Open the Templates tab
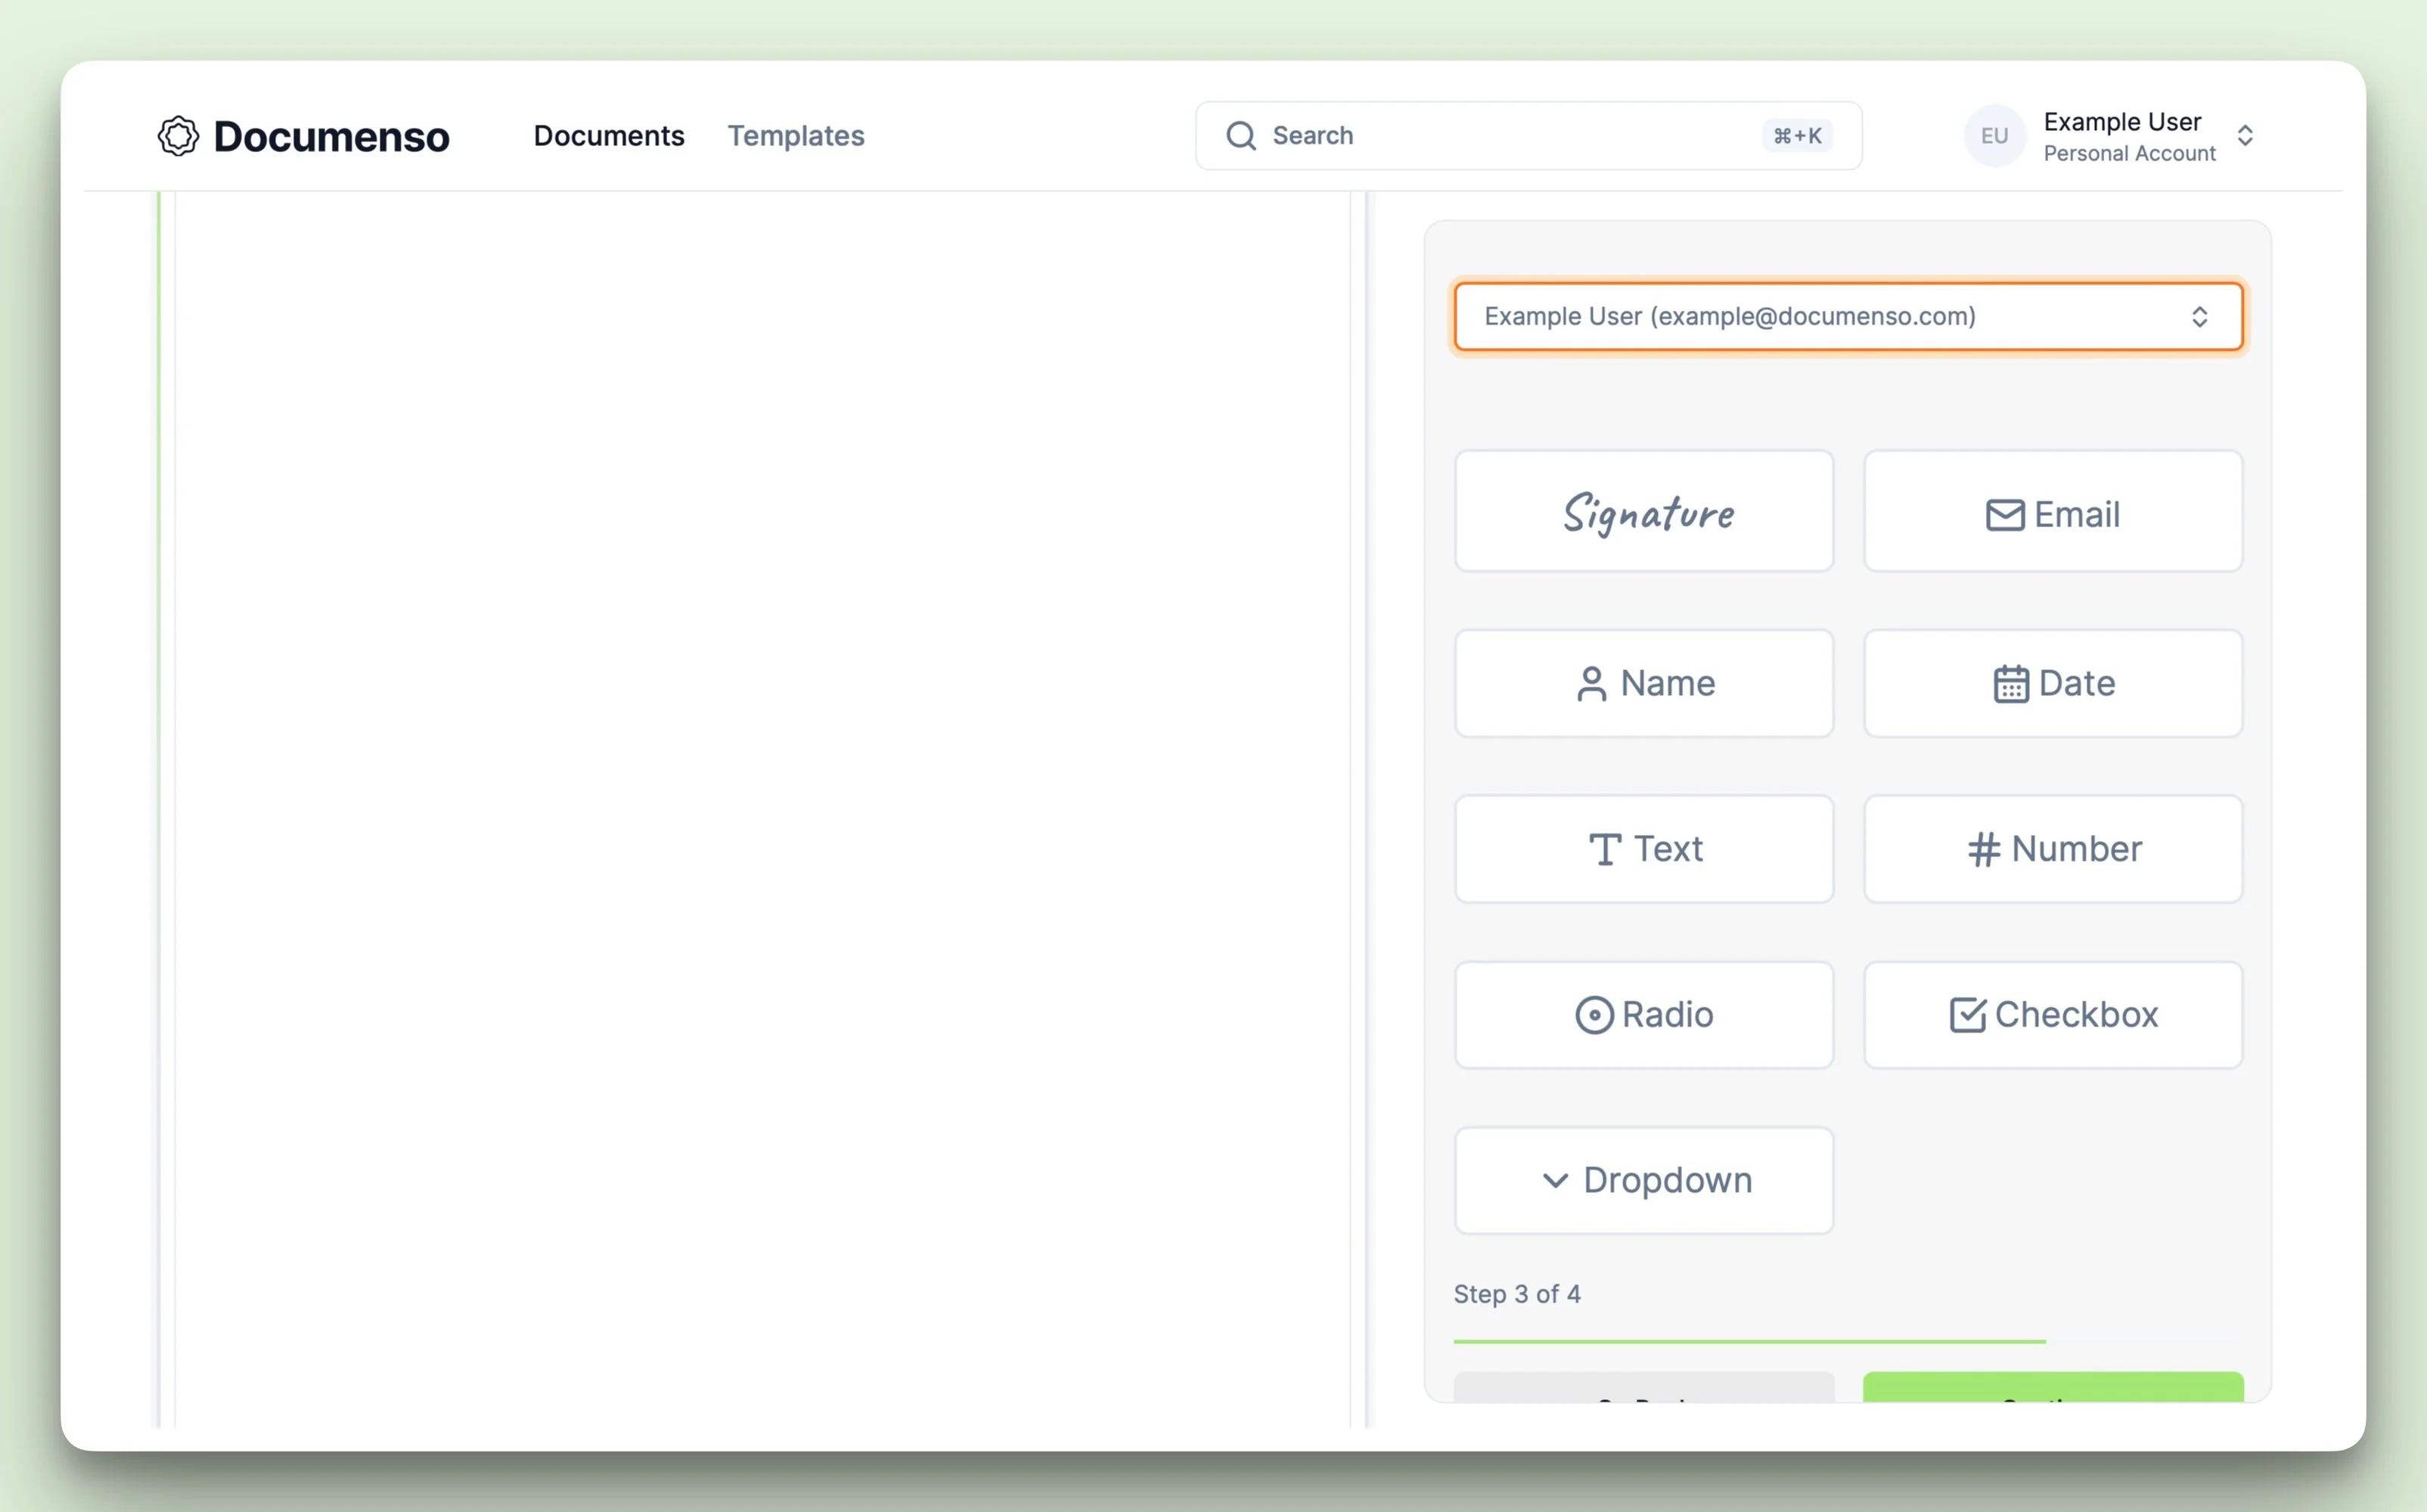The height and width of the screenshot is (1512, 2427). coord(796,136)
